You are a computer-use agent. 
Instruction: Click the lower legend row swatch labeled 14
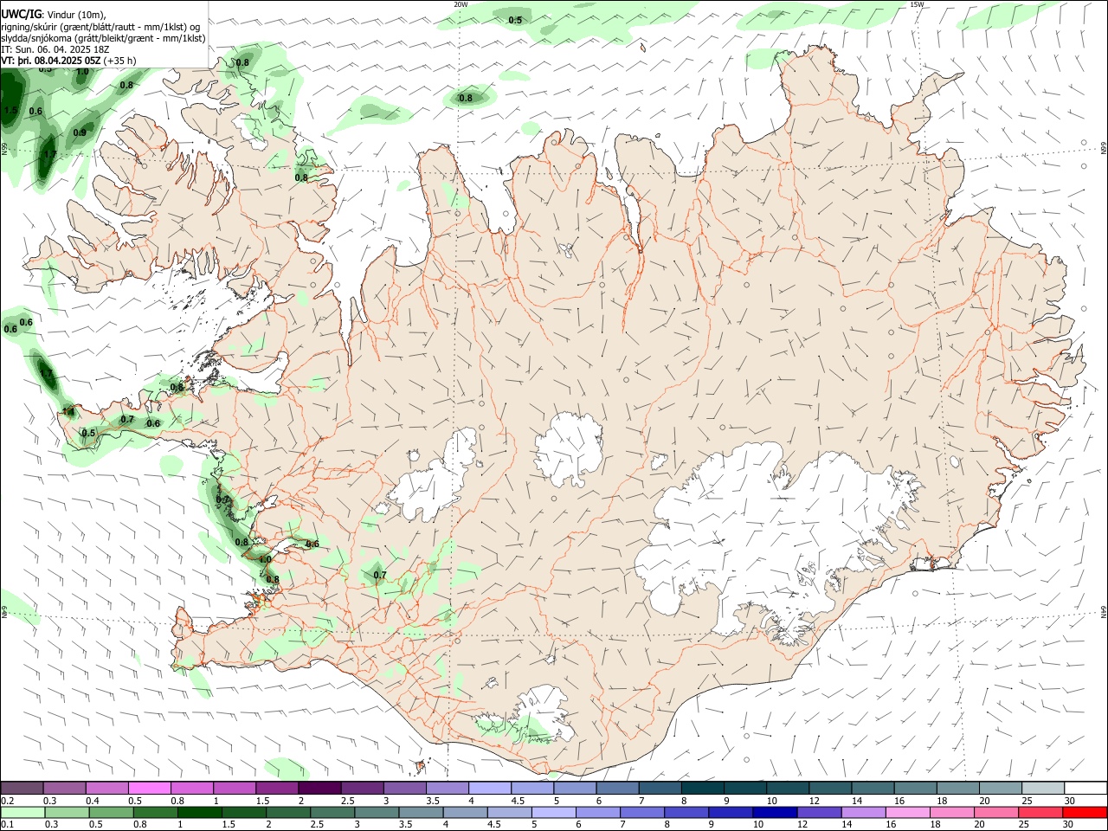(862, 812)
